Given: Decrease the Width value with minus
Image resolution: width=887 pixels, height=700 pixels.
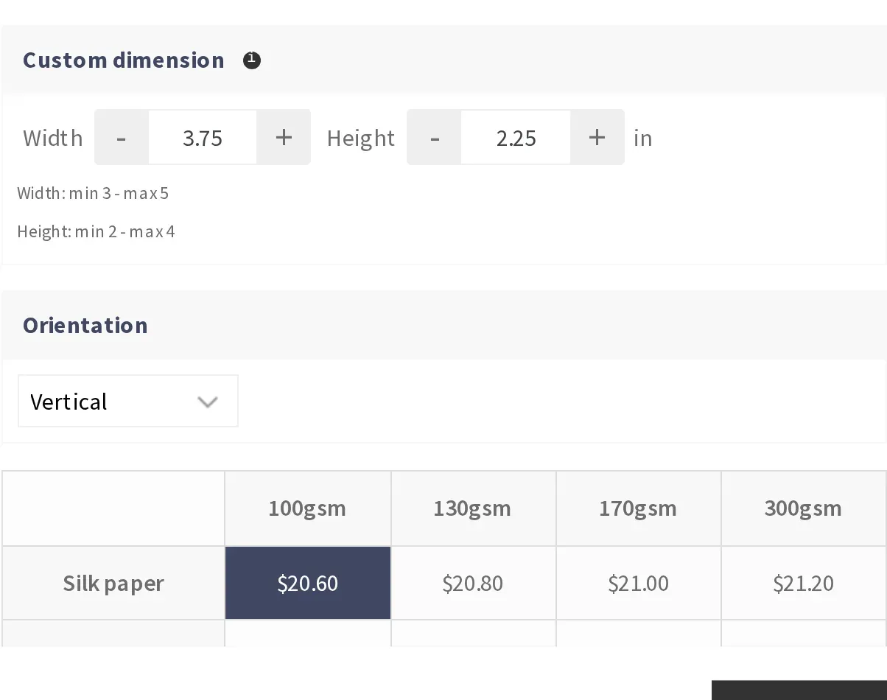Looking at the screenshot, I should coord(122,137).
